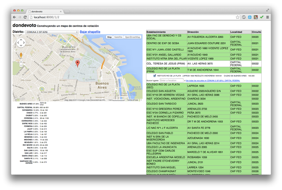The height and width of the screenshot is (190, 282).
Task: Click address JUNCAL 2131 cell
Action: click(x=208, y=162)
